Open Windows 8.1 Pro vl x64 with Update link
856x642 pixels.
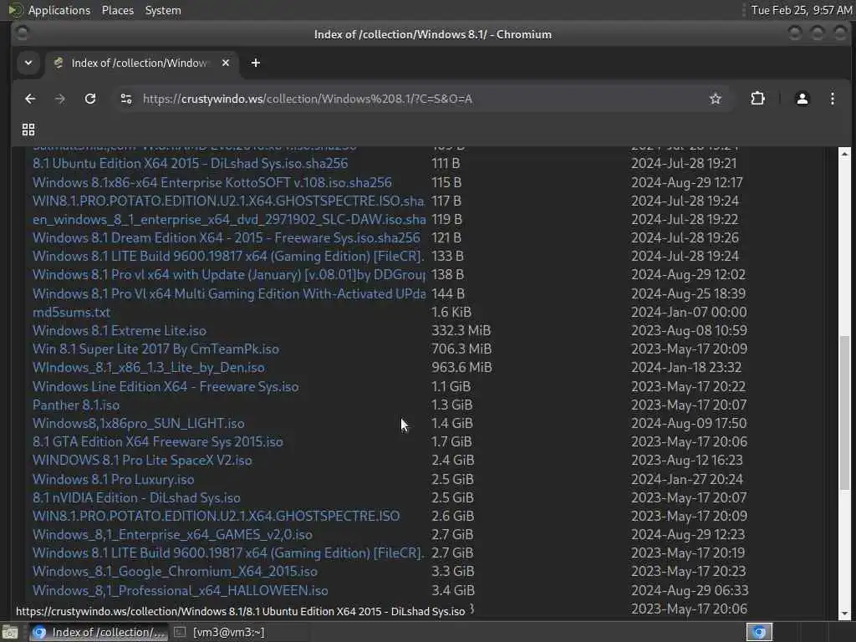pyautogui.click(x=229, y=274)
